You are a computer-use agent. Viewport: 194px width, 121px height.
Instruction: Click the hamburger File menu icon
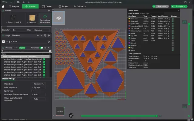(x=3, y=2)
